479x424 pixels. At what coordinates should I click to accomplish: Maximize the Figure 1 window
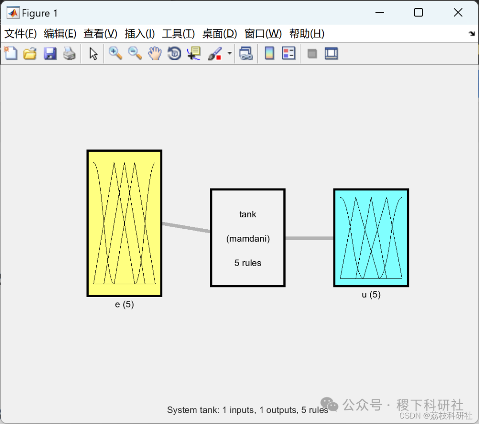pyautogui.click(x=418, y=12)
